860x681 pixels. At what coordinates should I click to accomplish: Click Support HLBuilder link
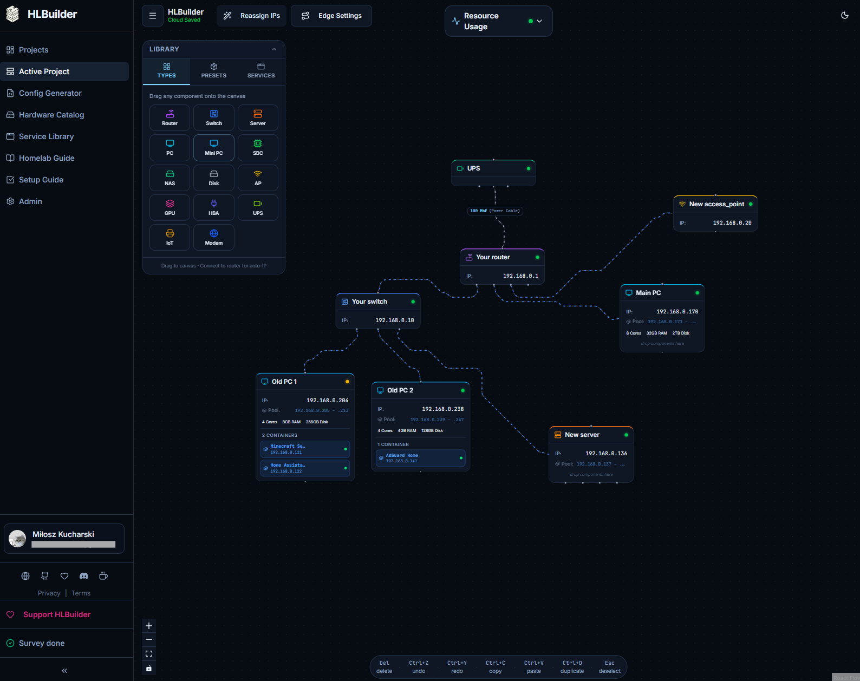tap(57, 614)
